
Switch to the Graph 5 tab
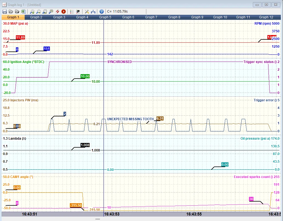[x=105, y=17]
